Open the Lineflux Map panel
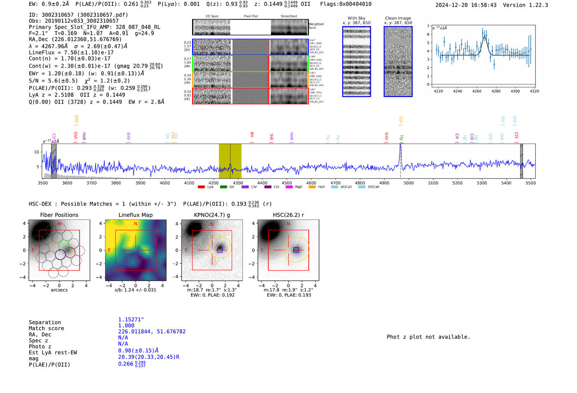577x393 pixels. coord(136,250)
